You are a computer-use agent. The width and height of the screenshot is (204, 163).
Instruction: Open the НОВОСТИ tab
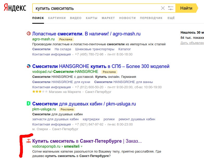pos(127,18)
